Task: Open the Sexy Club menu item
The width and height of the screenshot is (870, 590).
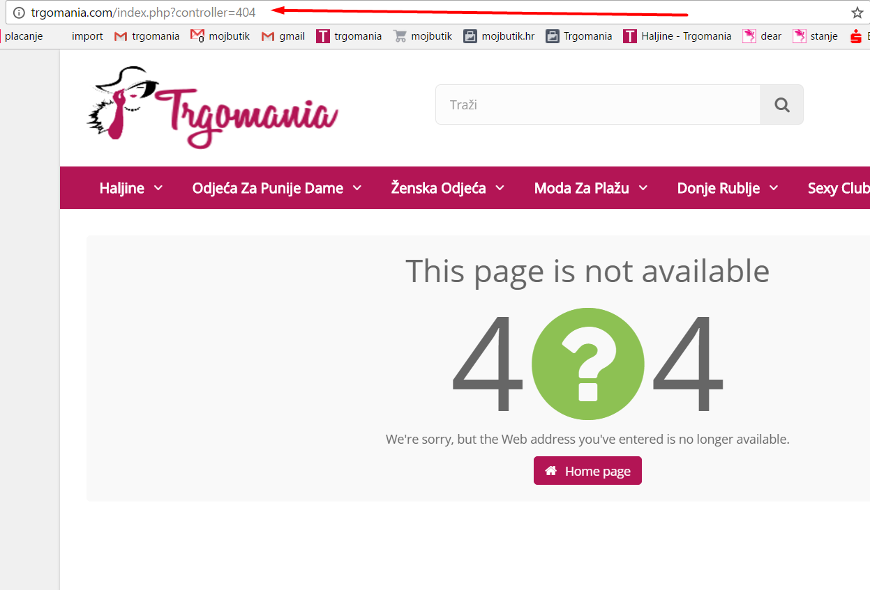Action: pyautogui.click(x=839, y=188)
